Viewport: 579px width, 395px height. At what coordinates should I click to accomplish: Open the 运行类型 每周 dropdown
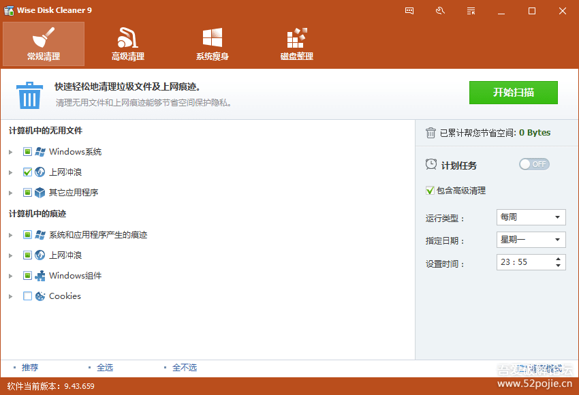tap(531, 217)
